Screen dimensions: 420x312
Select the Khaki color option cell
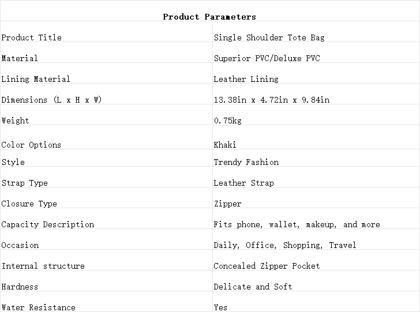316,137
